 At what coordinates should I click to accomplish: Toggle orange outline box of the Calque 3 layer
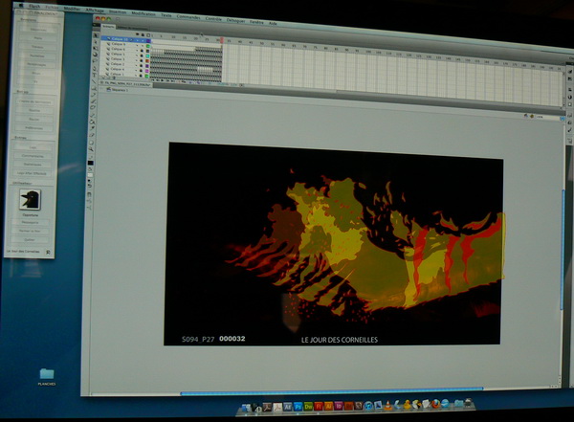[147, 61]
